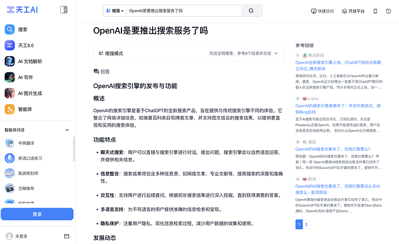Go to reference page 2

306,224
